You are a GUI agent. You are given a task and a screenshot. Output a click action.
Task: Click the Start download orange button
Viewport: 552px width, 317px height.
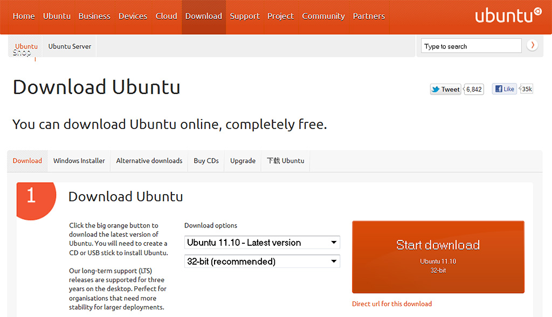click(x=438, y=257)
